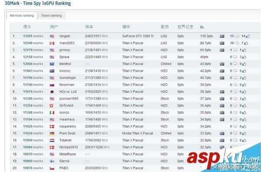261x172 pixels.
Task: Open the 11843 marks score link
Action: [x=33, y=71]
